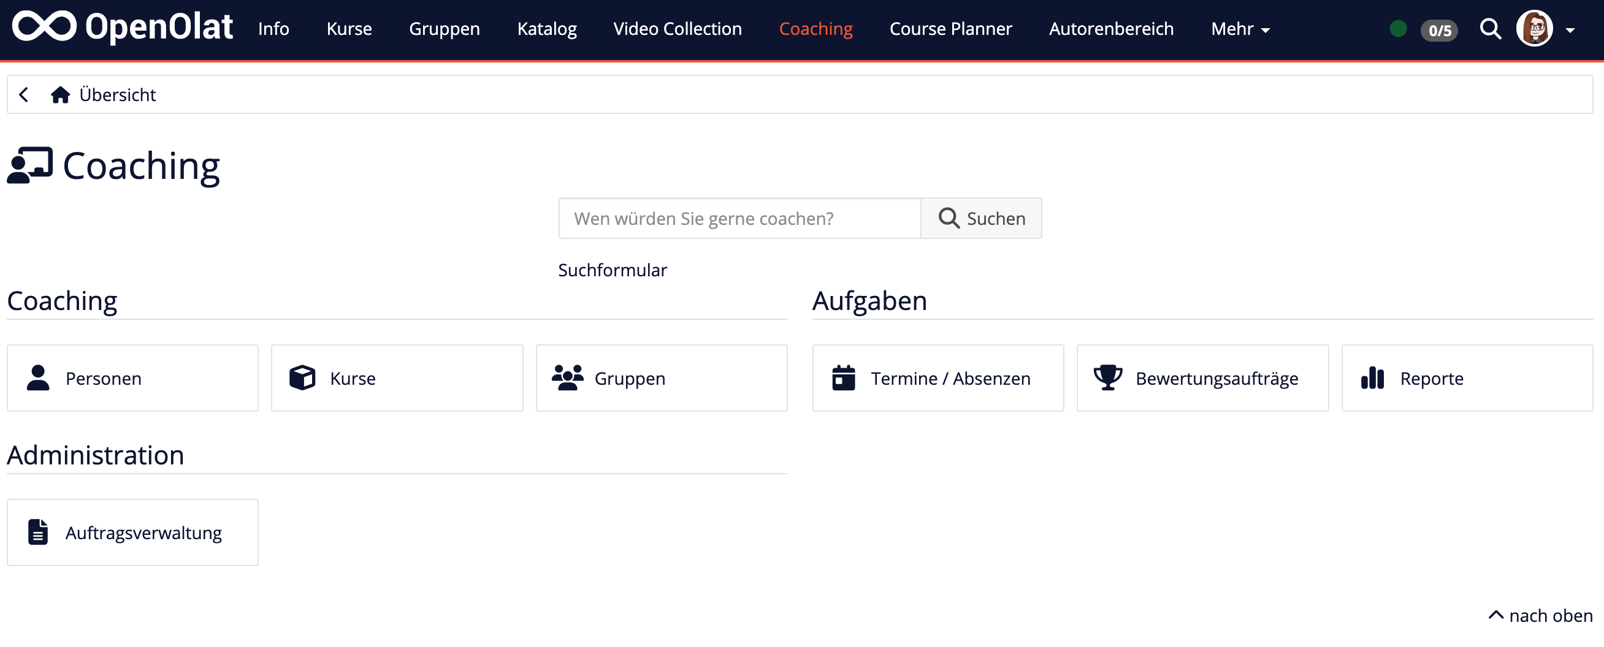
Task: Open the Gruppen coaching tile
Action: click(x=661, y=377)
